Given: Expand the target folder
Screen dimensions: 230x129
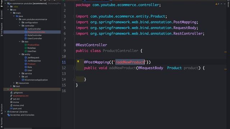Looking at the screenshot, I should pyautogui.click(x=8, y=89).
